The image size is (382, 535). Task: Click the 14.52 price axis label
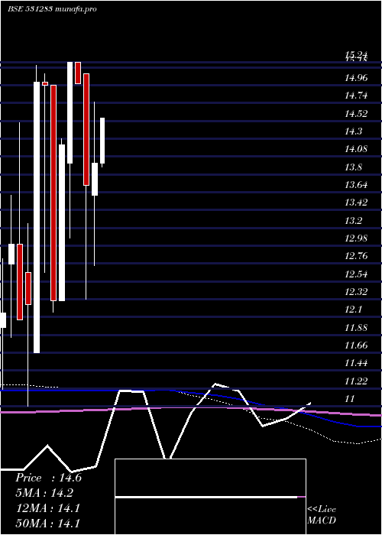point(356,114)
